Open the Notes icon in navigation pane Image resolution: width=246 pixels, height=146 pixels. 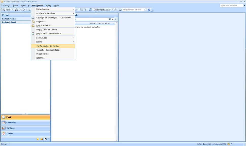(38, 139)
